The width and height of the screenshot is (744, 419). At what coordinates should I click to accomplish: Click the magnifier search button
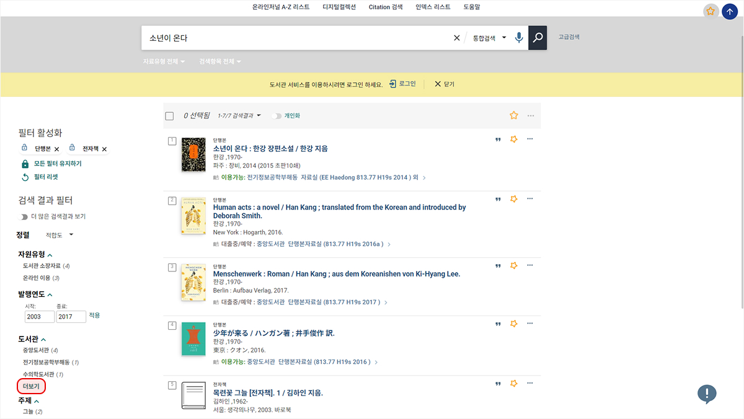538,38
